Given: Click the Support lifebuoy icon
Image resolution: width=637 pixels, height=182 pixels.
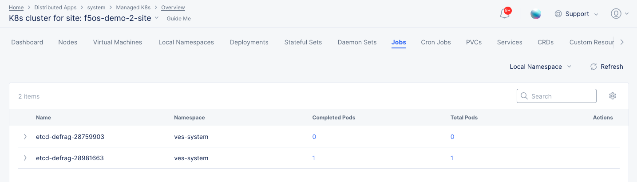Looking at the screenshot, I should tap(558, 14).
